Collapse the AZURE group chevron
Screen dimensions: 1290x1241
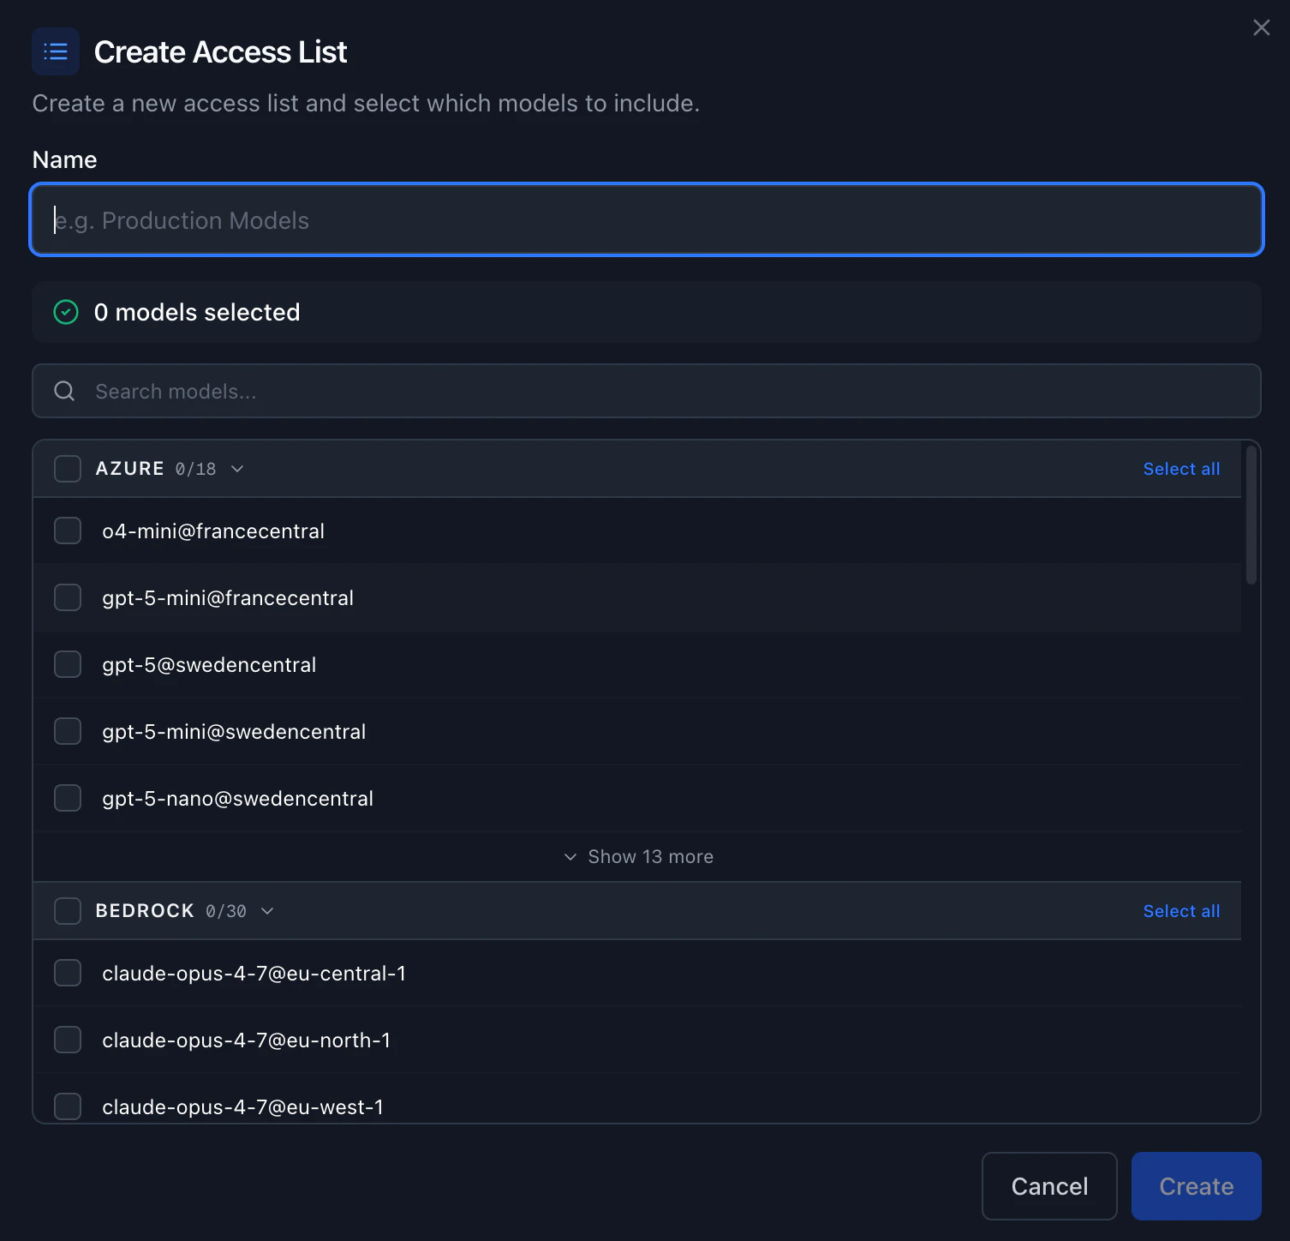pyautogui.click(x=237, y=469)
